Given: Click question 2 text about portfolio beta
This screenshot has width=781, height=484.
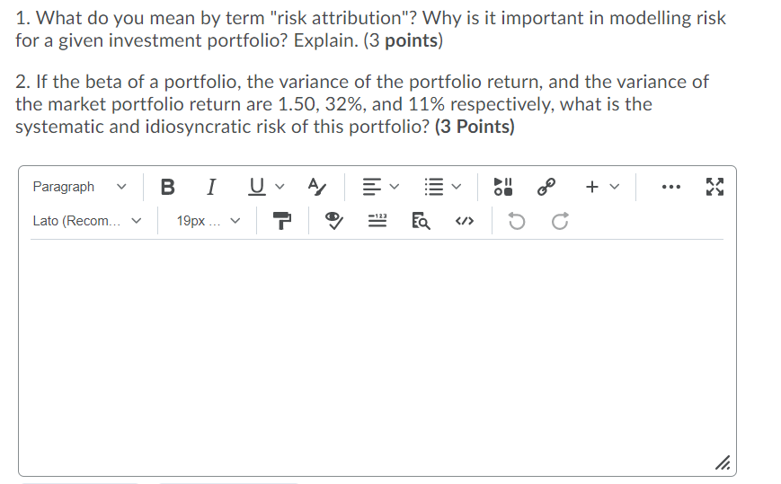Looking at the screenshot, I should tap(361, 104).
